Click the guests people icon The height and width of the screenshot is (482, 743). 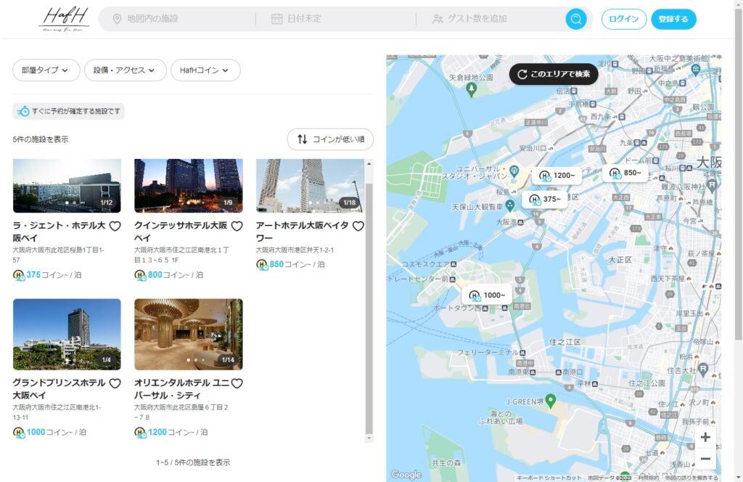438,19
